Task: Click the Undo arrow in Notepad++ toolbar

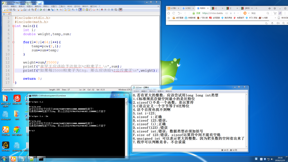Action: (x=41, y=10)
